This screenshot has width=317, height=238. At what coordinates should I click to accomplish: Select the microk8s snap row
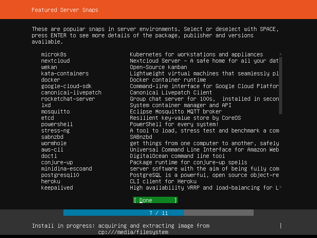[x=155, y=54]
